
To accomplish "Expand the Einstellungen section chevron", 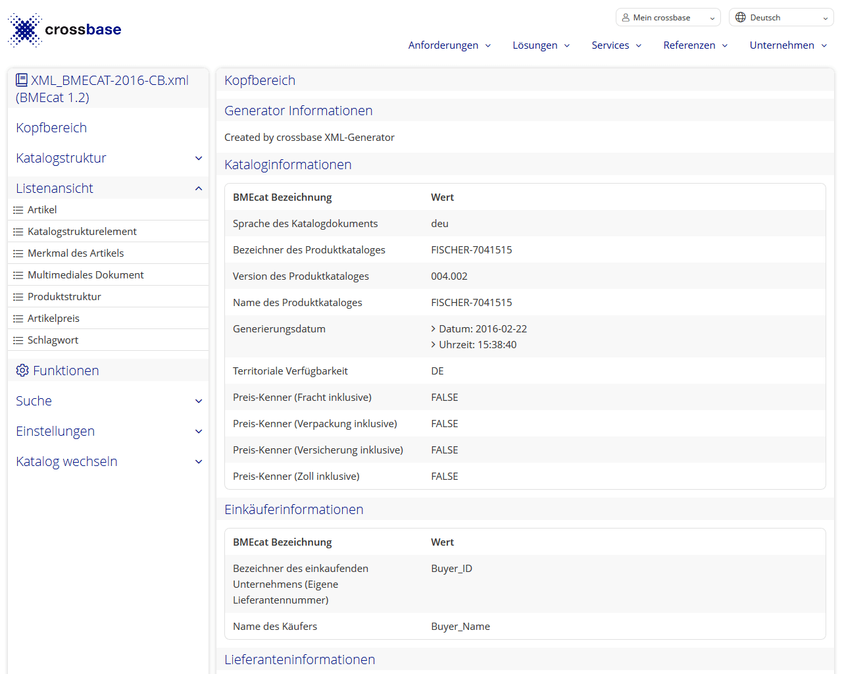I will coord(199,432).
